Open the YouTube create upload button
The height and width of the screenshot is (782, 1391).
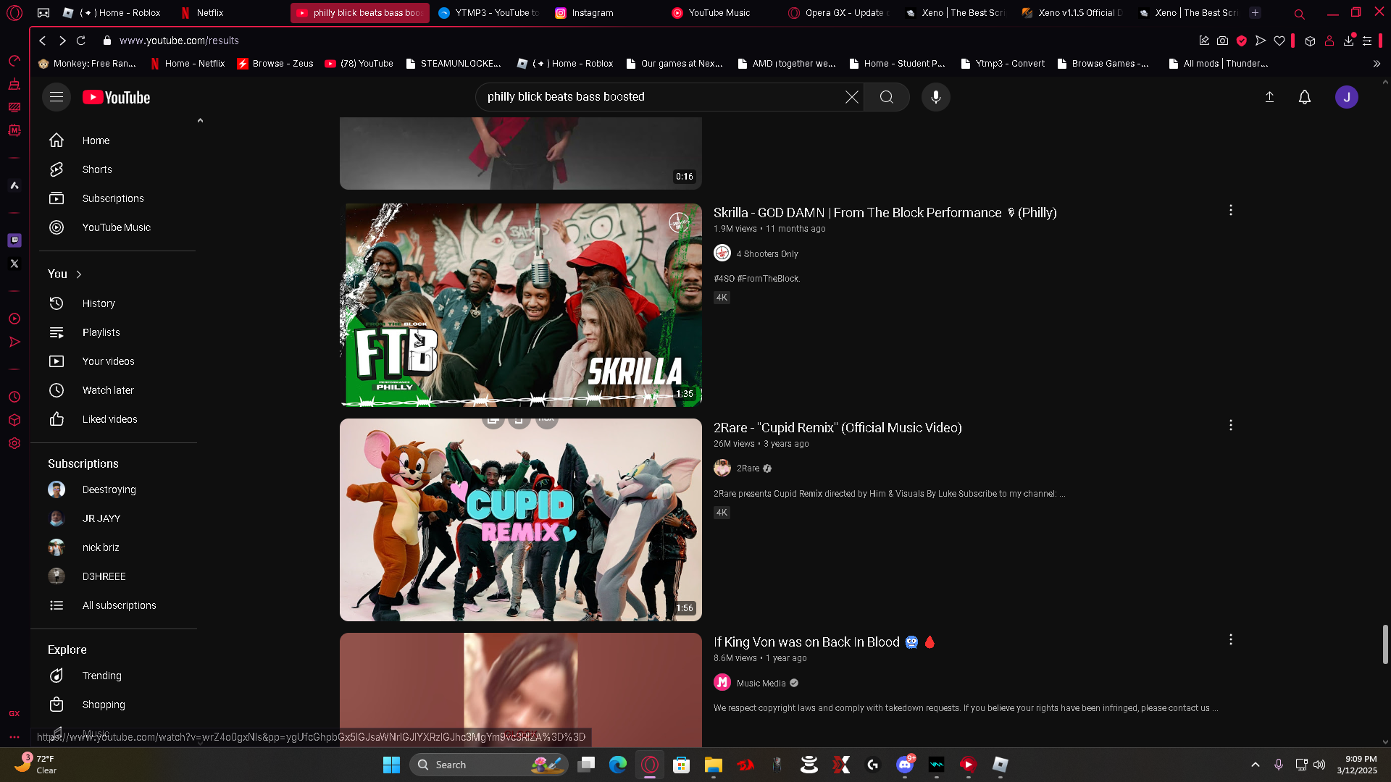pos(1269,97)
